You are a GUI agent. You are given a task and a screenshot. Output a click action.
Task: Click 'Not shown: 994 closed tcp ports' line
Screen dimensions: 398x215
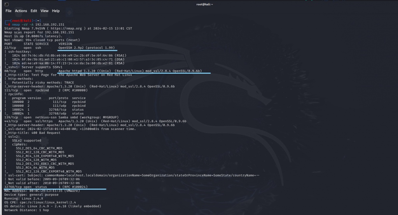42,40
